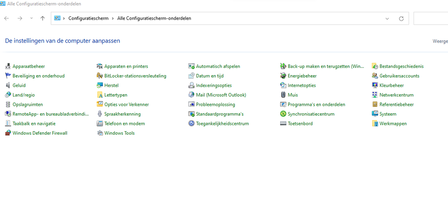
Task: Click the Toegankelijkheidscentrum icon
Action: 192,124
